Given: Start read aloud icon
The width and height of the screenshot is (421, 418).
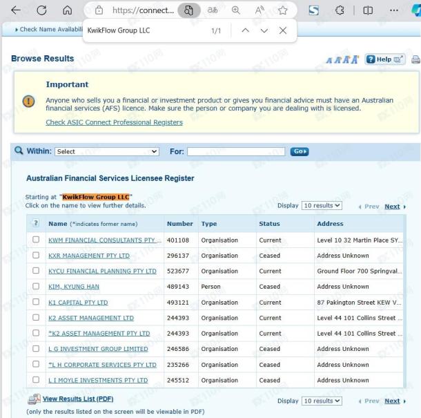Looking at the screenshot, I should click(260, 10).
